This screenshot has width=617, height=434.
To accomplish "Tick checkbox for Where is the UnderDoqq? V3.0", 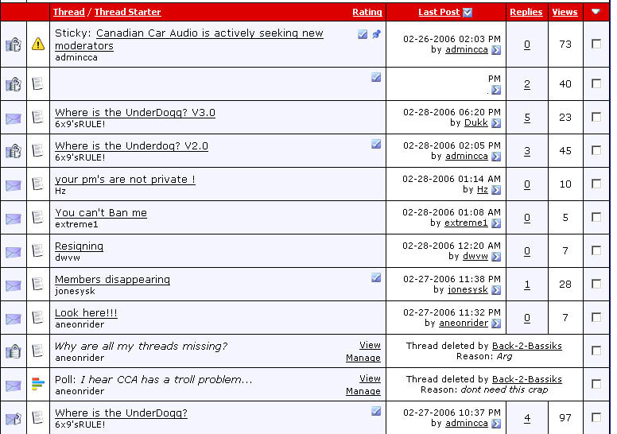I will tap(596, 117).
